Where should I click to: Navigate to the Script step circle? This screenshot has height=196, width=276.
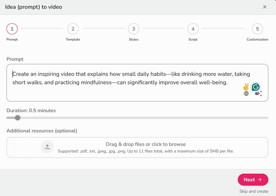coord(193,29)
